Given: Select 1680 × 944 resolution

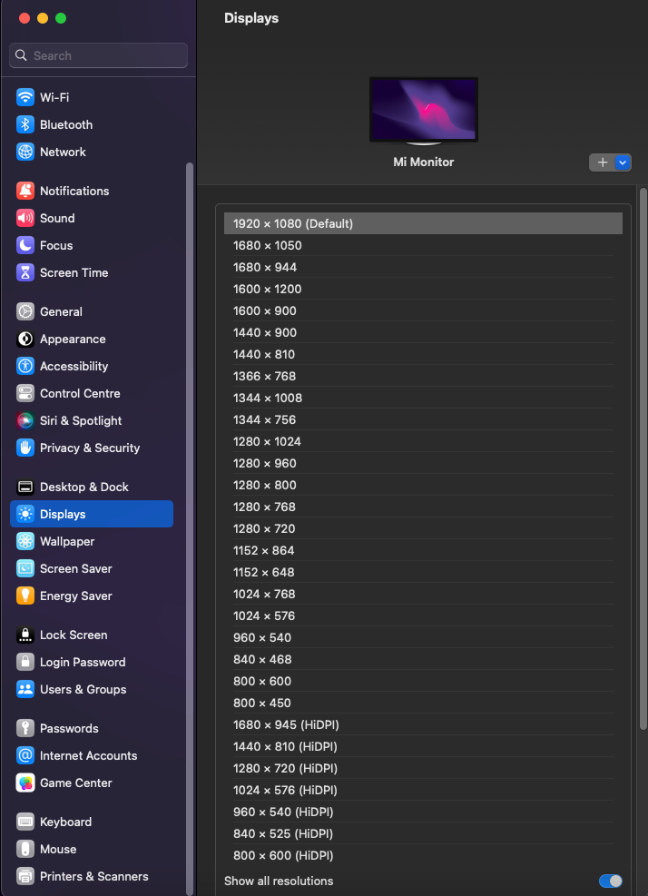Looking at the screenshot, I should click(x=423, y=267).
